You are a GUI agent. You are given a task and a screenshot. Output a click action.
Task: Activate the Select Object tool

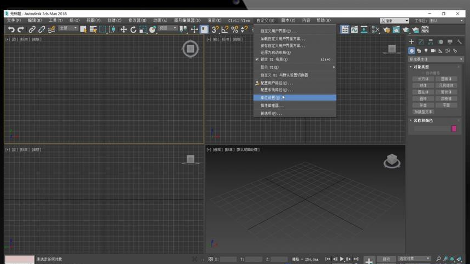click(83, 30)
